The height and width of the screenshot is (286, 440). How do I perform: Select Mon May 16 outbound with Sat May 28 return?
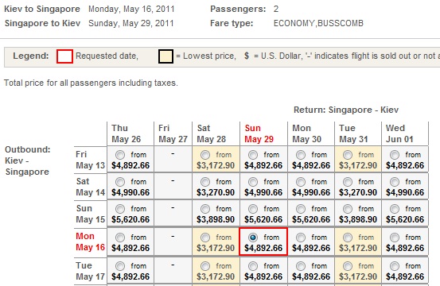(205, 238)
